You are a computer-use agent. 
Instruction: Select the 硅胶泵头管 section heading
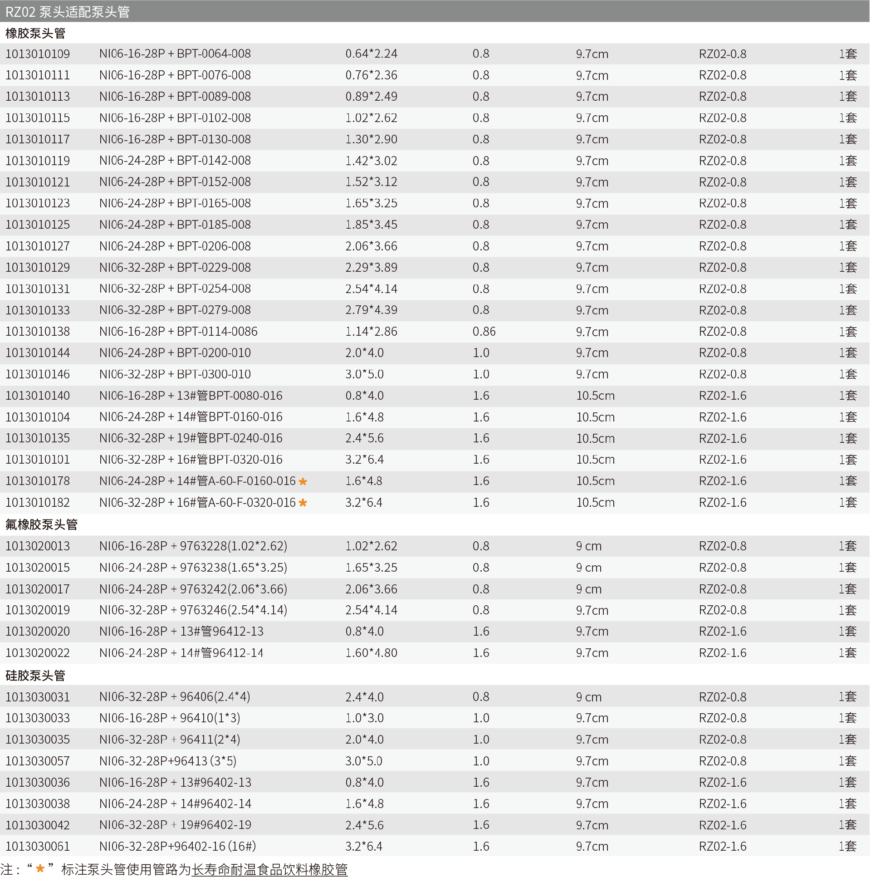(35, 676)
